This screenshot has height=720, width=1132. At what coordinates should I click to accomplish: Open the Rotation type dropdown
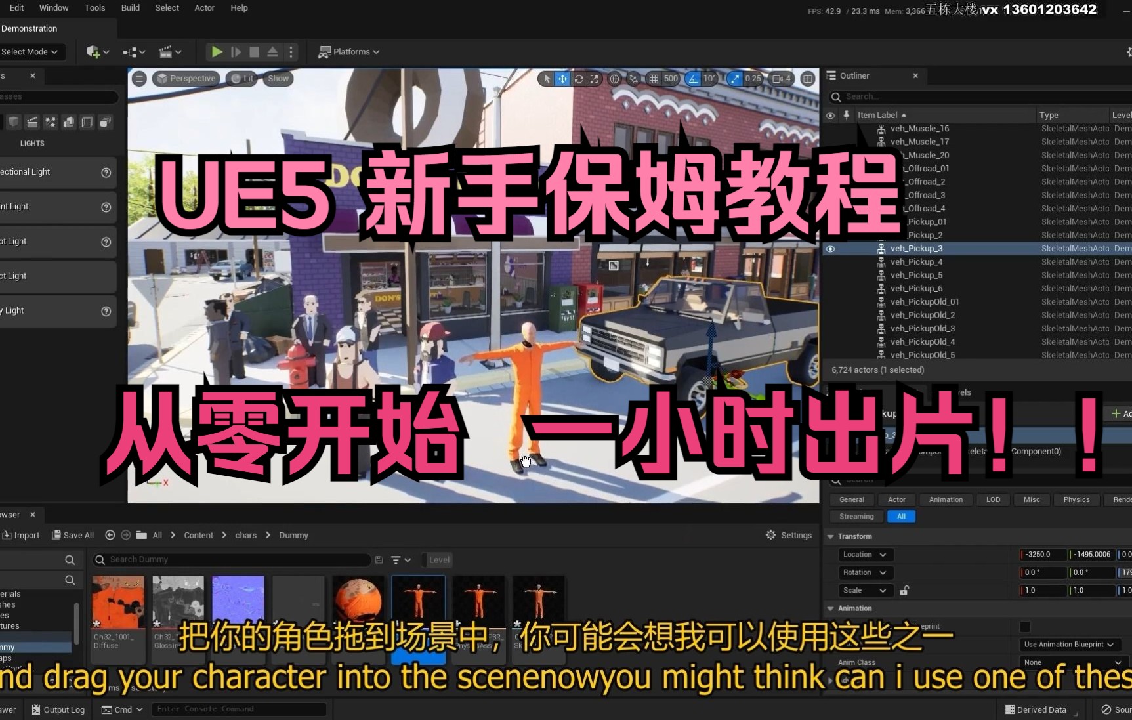pyautogui.click(x=865, y=572)
